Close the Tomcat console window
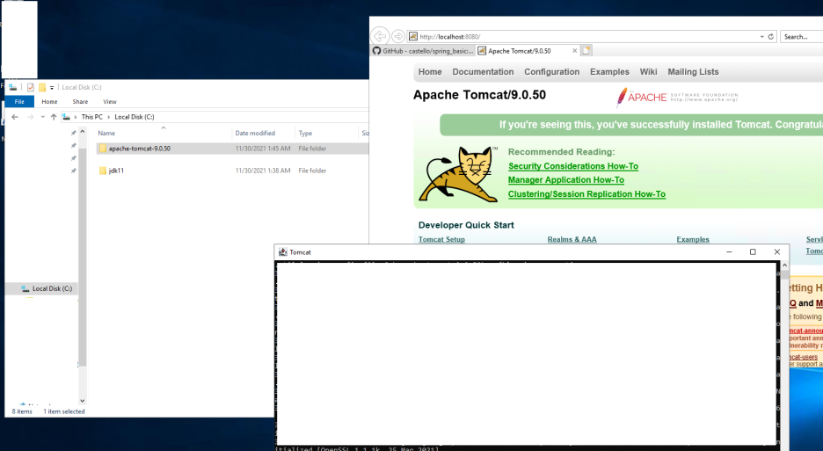This screenshot has height=451, width=823. [x=776, y=252]
